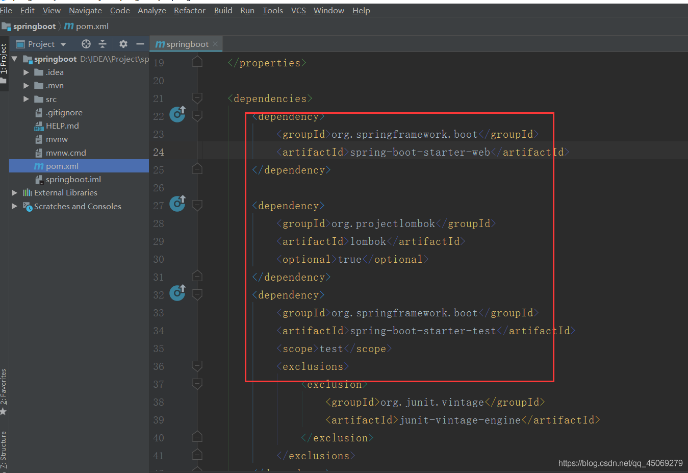
Task: Open the View menu
Action: 52,10
